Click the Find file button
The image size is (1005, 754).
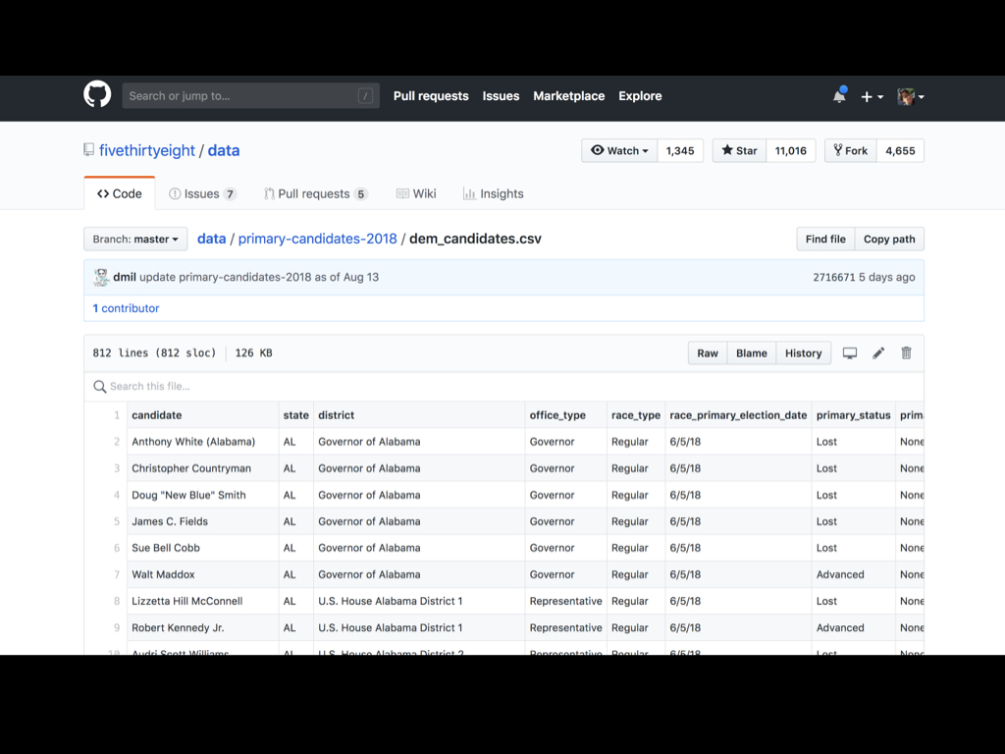tap(825, 240)
